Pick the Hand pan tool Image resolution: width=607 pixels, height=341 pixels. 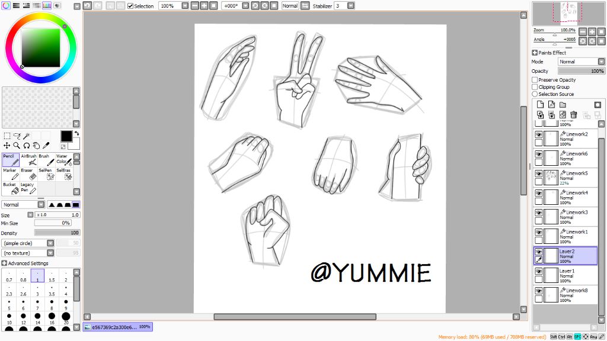pyautogui.click(x=36, y=146)
